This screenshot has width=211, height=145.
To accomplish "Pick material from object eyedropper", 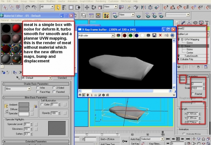I will coord(18,78).
